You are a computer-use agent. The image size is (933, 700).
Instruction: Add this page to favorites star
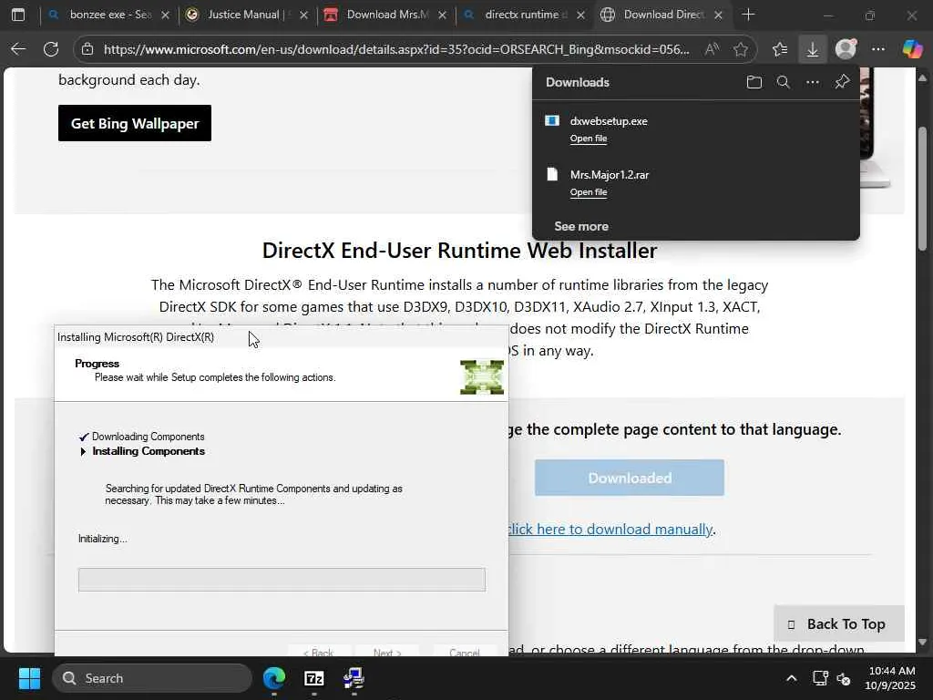point(740,49)
